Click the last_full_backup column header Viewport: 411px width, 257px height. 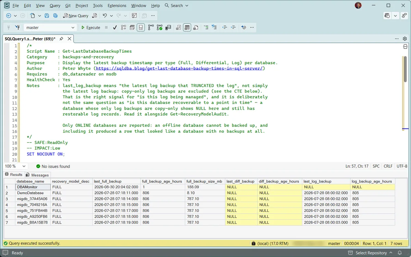point(116,181)
